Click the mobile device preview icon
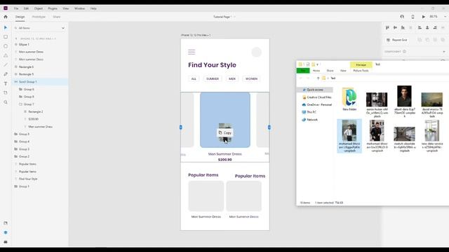Screen dimensions: 449x252 point(413,17)
